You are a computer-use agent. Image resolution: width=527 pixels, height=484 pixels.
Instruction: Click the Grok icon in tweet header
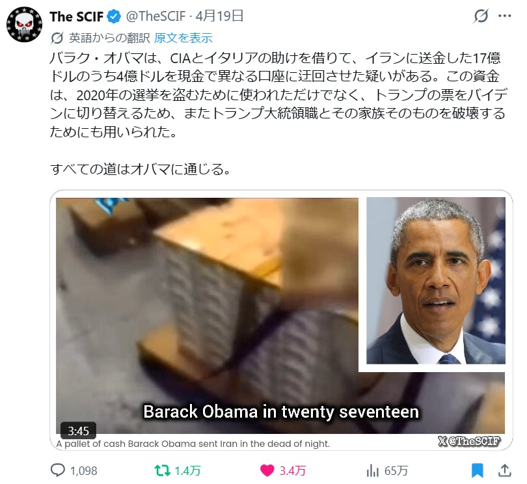click(x=481, y=16)
